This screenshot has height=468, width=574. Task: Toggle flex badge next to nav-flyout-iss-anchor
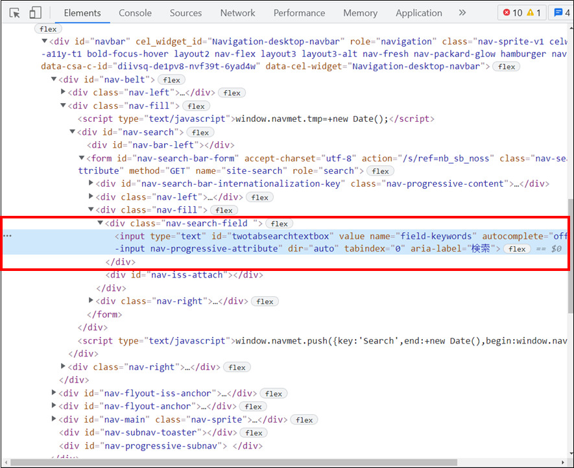coord(274,393)
